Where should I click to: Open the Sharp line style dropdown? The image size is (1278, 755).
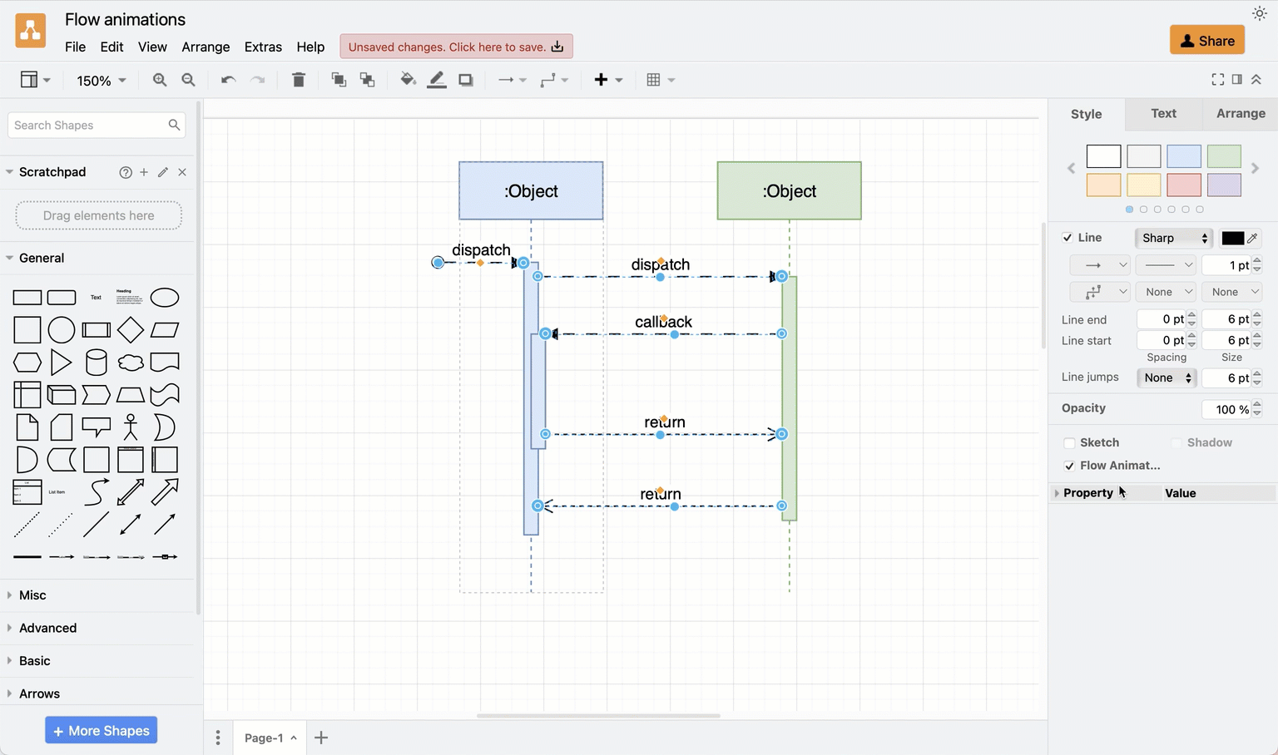point(1173,238)
